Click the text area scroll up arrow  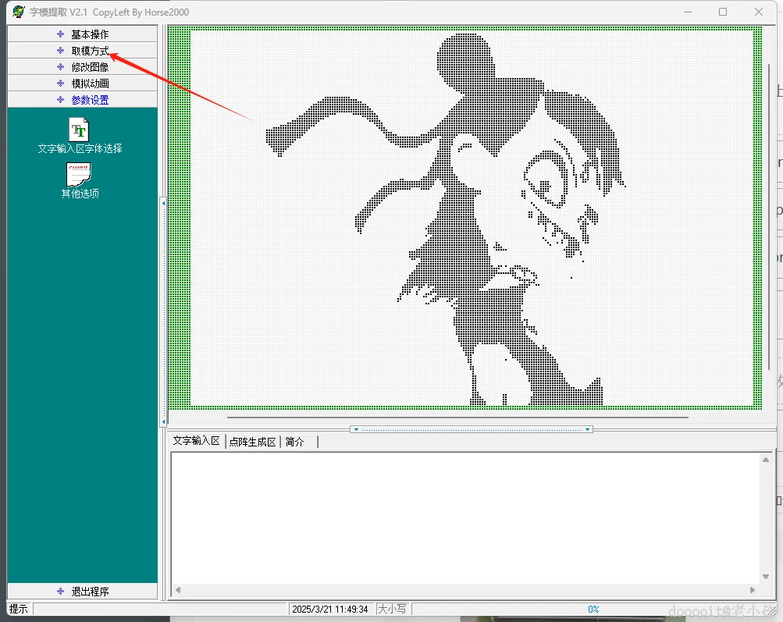tap(766, 460)
